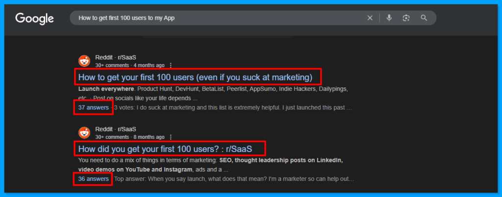Click '30+ comments · 4 months ago' text
The height and width of the screenshot is (197, 502).
130,66
